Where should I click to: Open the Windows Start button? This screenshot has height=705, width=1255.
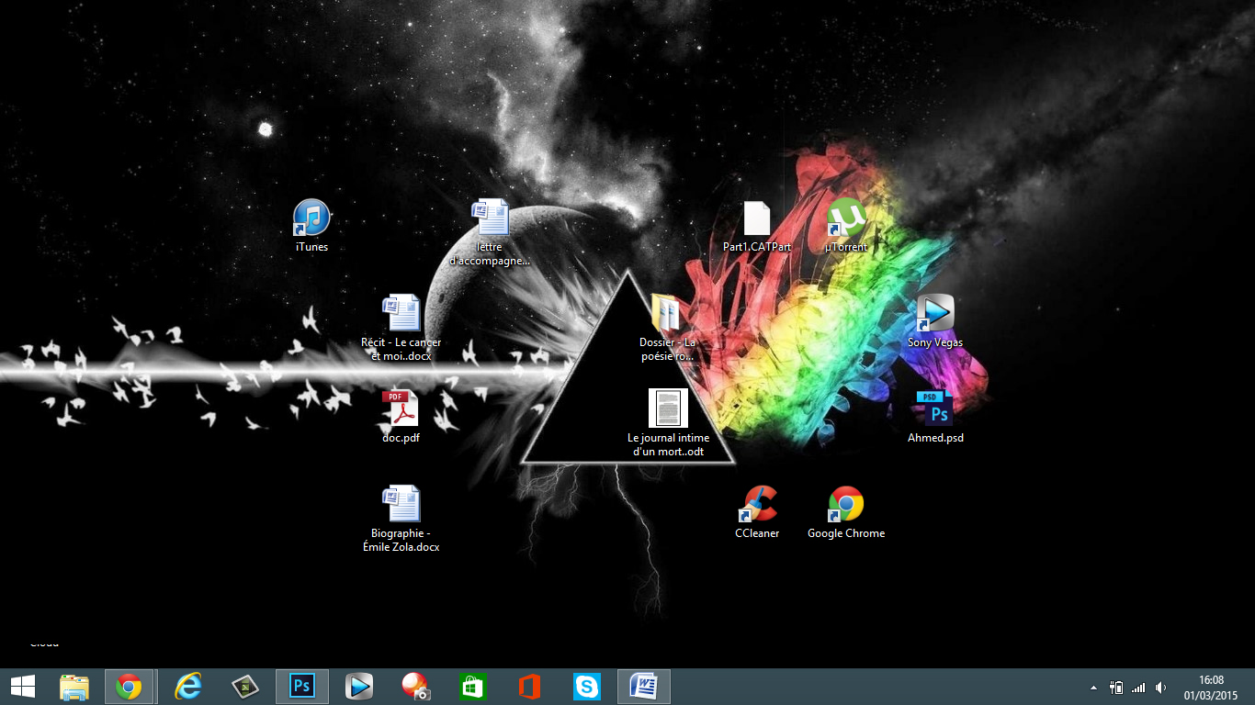click(x=23, y=687)
